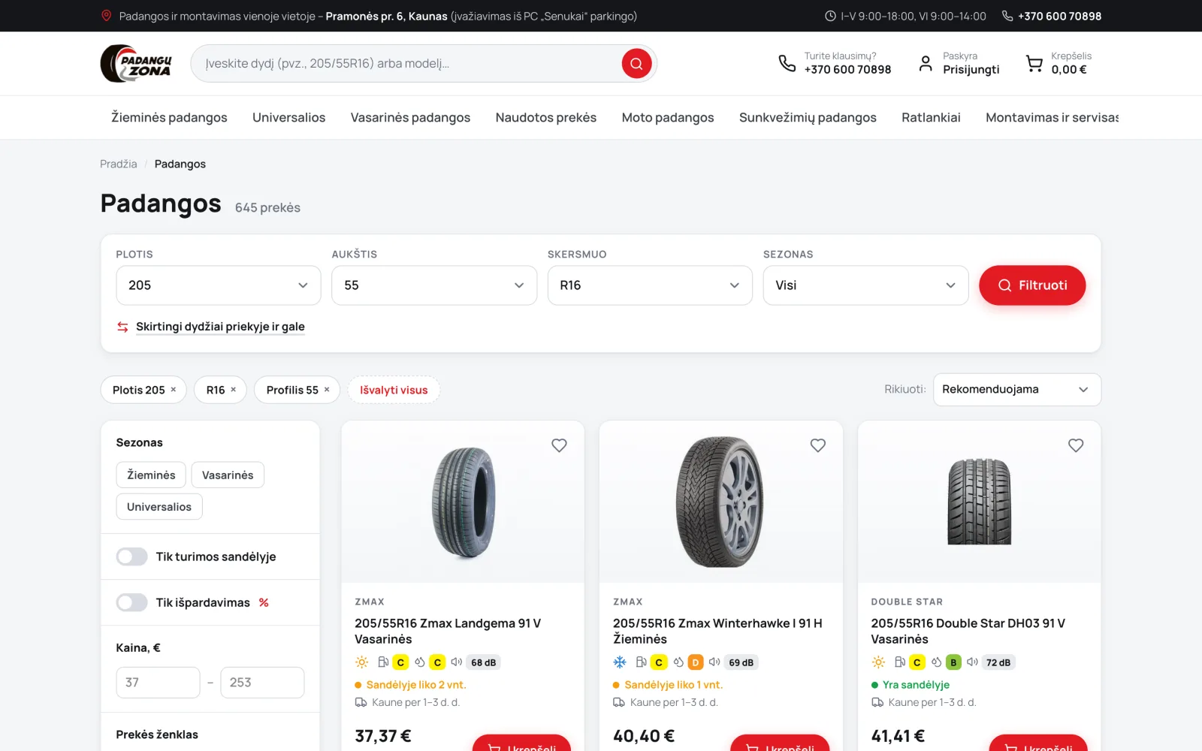This screenshot has width=1202, height=751.
Task: Open Aukštis dropdown showing 55
Action: 434,285
